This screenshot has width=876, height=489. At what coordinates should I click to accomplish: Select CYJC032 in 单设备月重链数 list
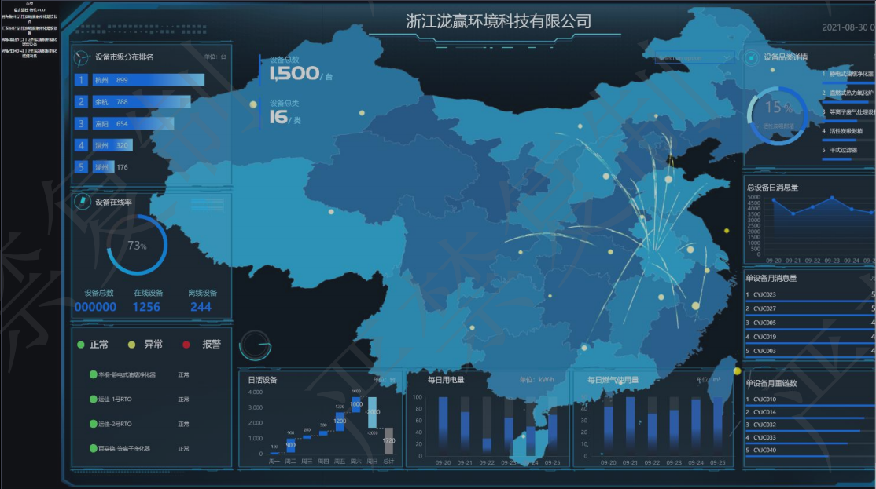point(764,425)
